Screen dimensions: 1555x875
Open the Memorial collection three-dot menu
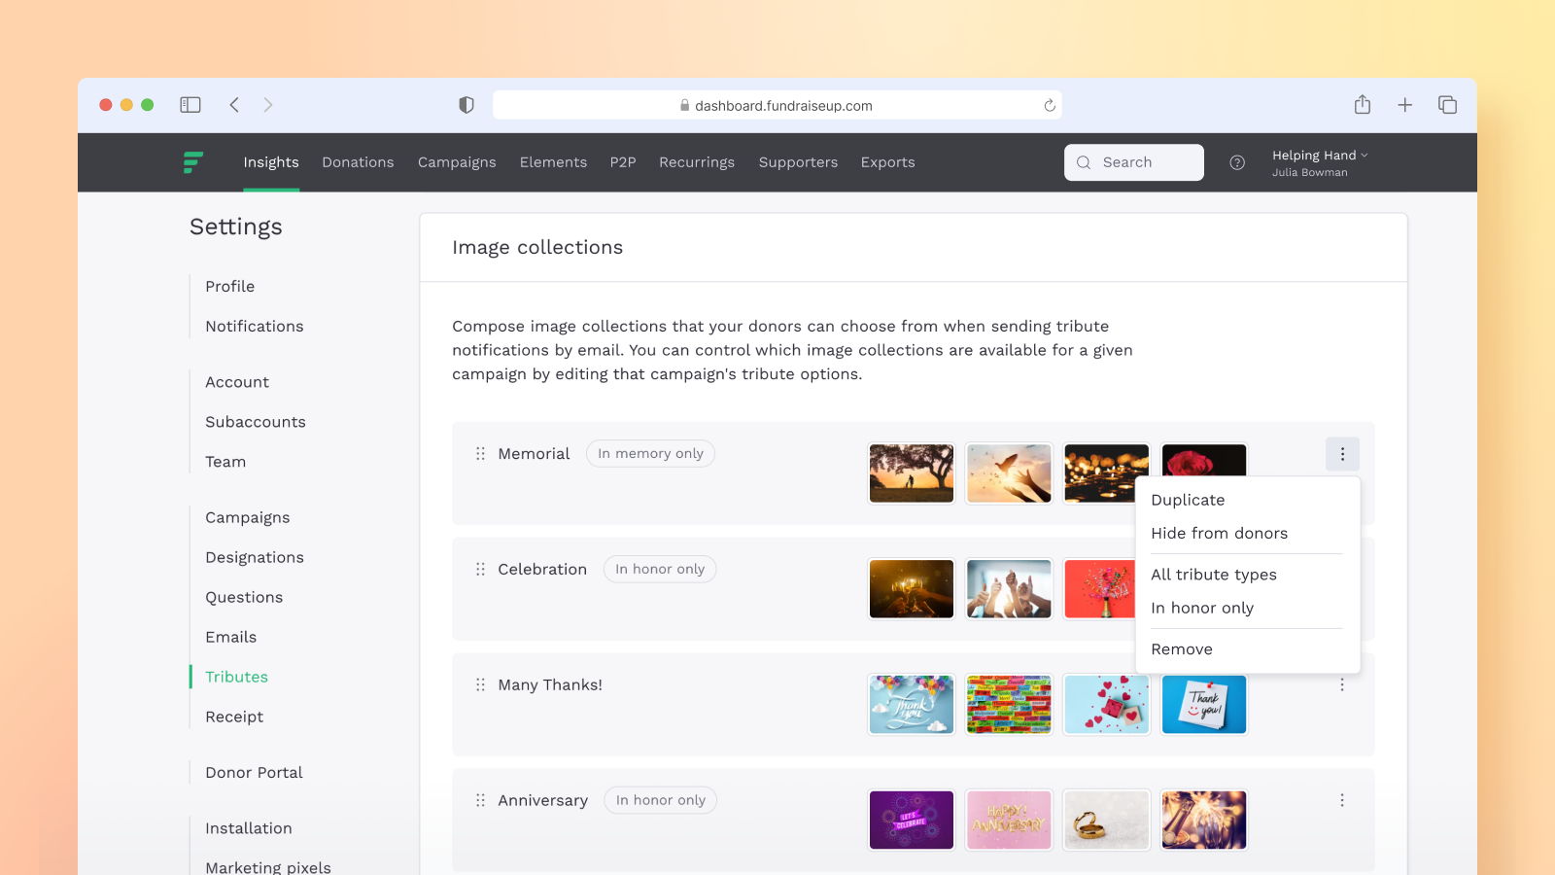point(1342,454)
